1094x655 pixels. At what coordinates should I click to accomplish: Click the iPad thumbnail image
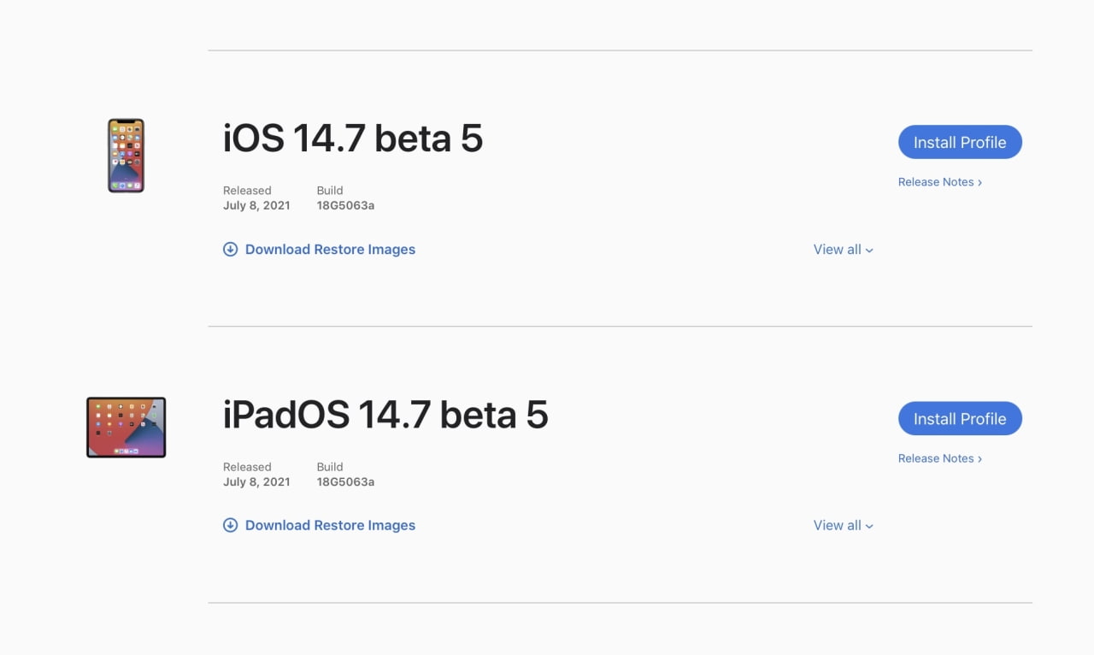point(126,427)
